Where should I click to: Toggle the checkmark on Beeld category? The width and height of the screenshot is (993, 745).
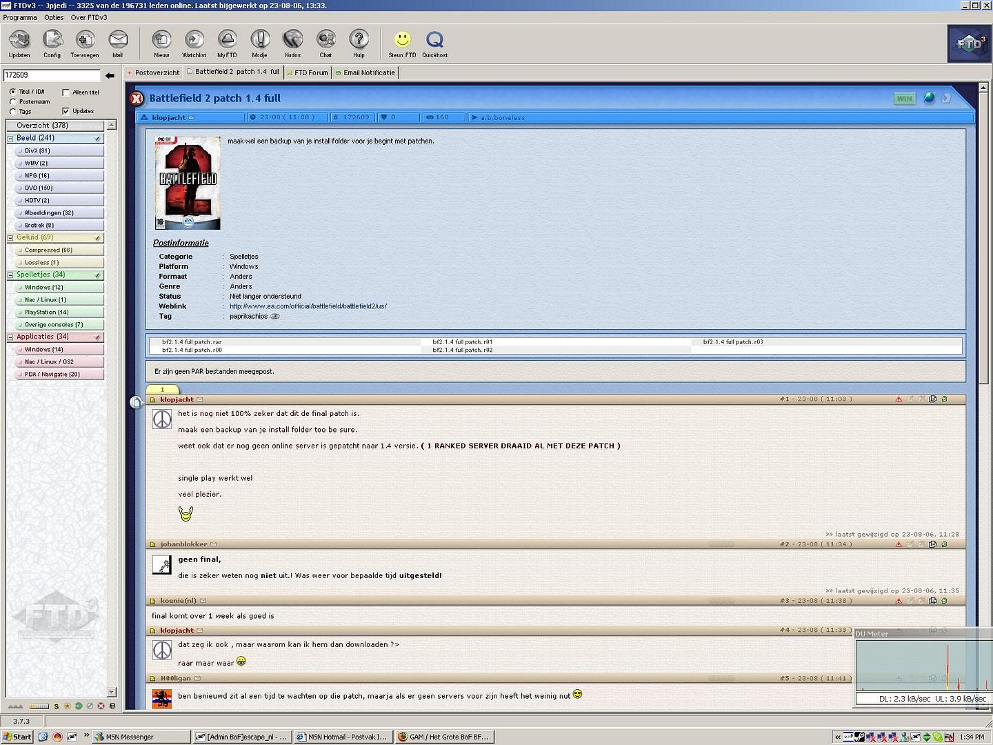coord(97,139)
